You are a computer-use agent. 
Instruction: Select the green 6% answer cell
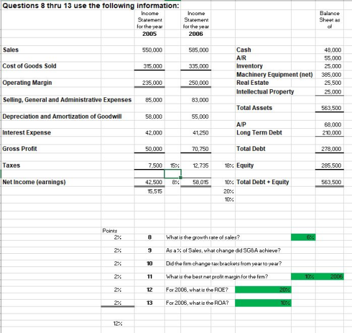[x=303, y=237]
